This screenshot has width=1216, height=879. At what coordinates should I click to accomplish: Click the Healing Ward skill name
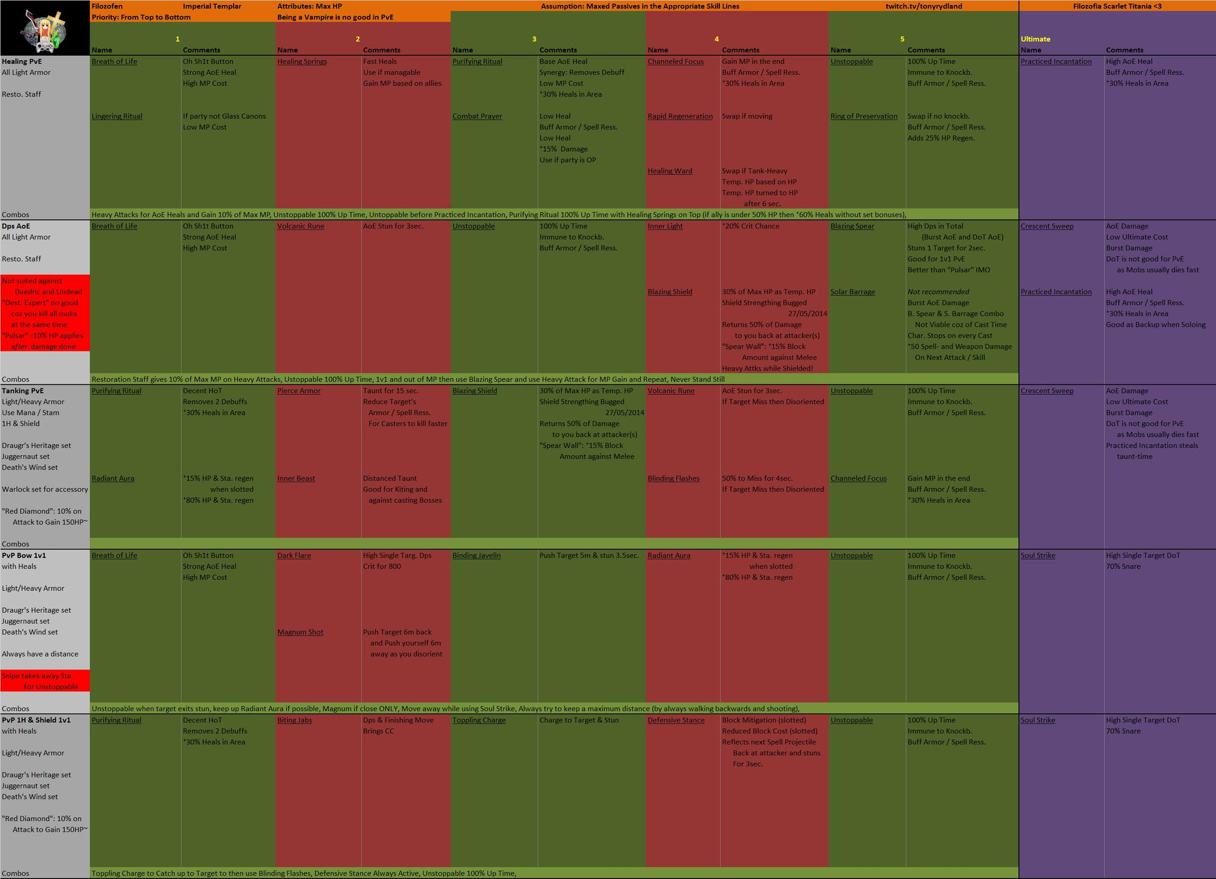(x=670, y=171)
